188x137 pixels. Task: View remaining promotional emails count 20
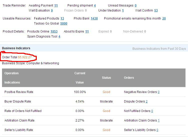164,18
